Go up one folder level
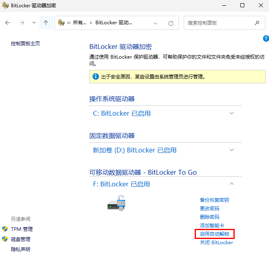 click(x=46, y=23)
